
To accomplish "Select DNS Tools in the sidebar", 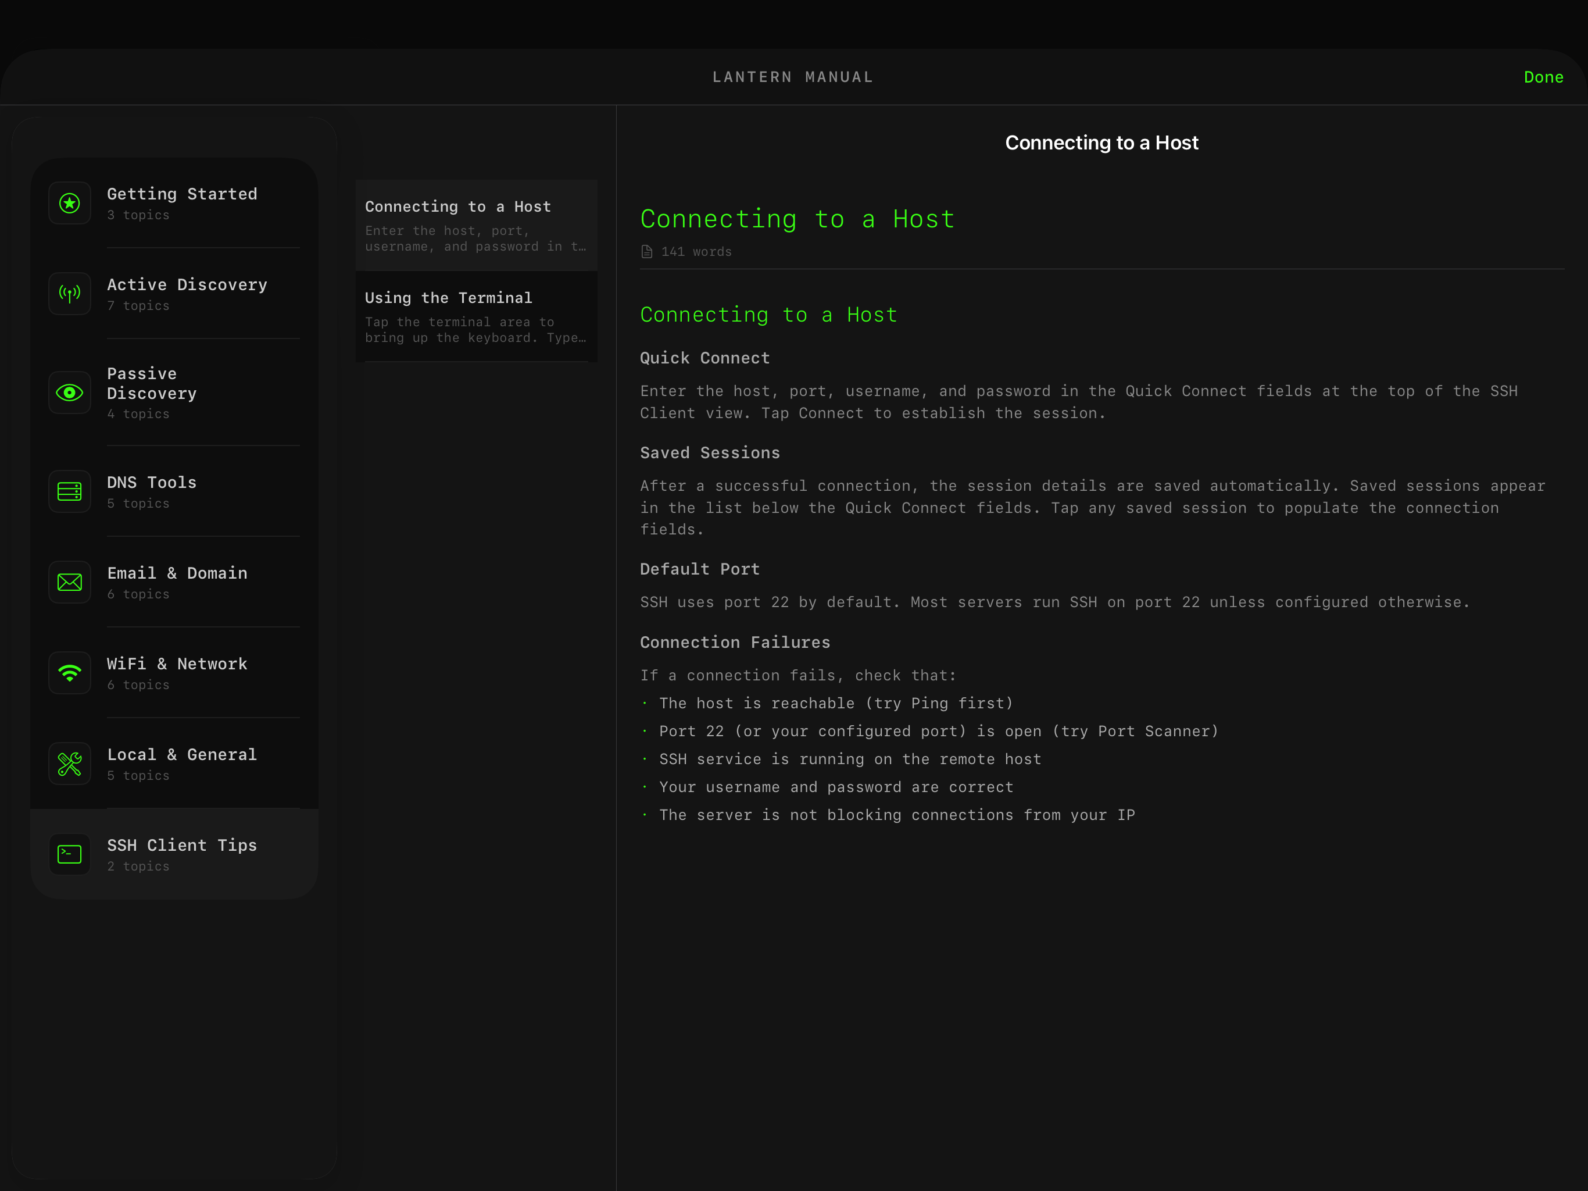I will [152, 483].
